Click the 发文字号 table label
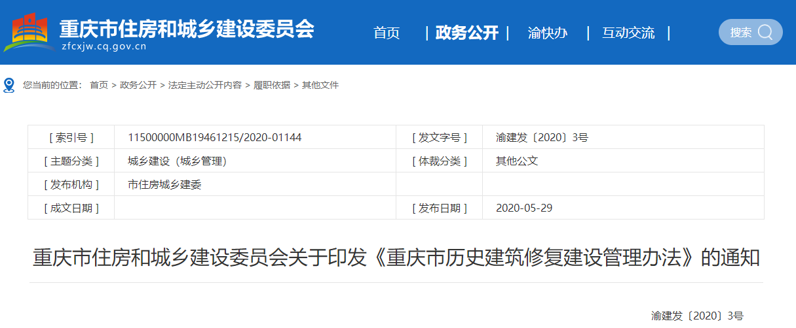The height and width of the screenshot is (328, 796). pyautogui.click(x=440, y=137)
